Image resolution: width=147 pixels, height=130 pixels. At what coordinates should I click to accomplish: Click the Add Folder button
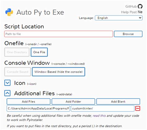(73, 102)
